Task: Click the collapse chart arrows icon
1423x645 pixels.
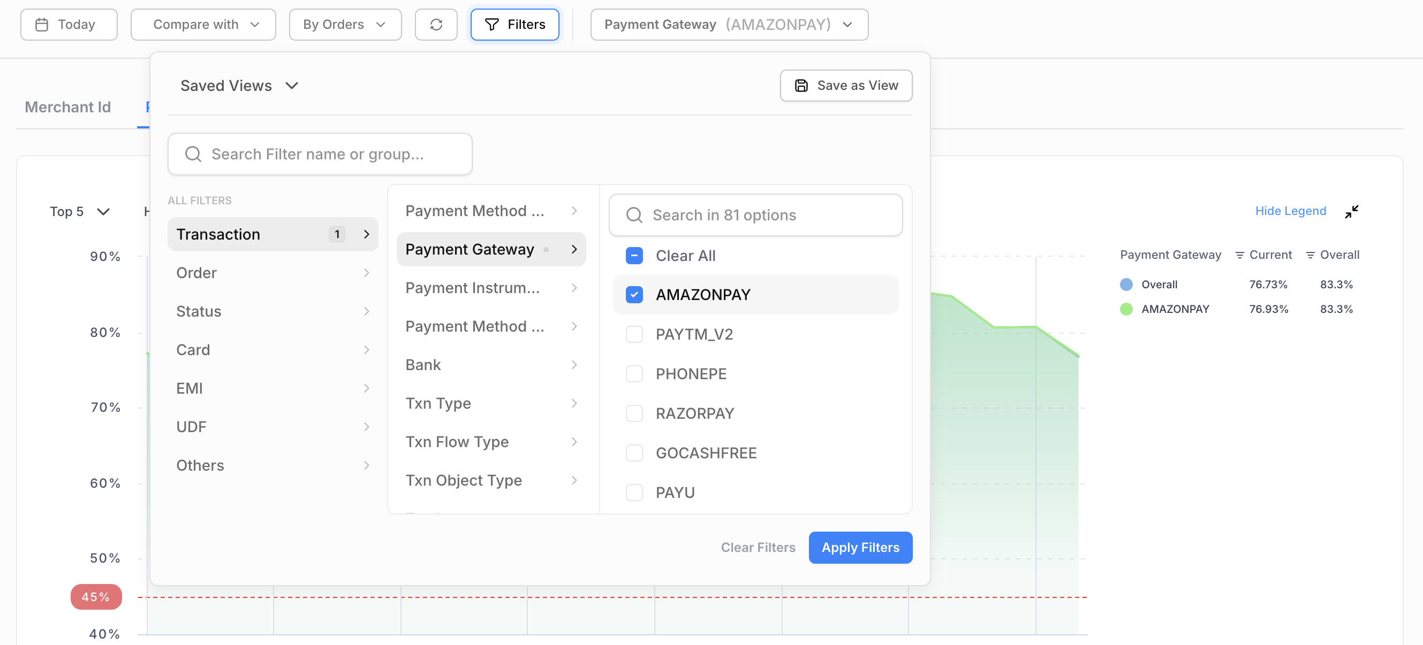Action: click(x=1351, y=211)
